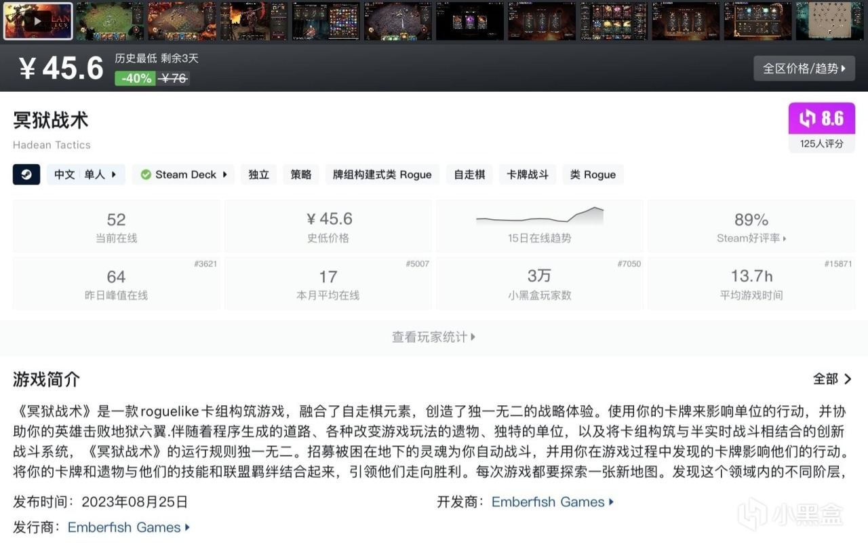Open the fourth screenshot thumbnail in the strip
Image resolution: width=868 pixels, height=545 pixels.
pyautogui.click(x=253, y=21)
